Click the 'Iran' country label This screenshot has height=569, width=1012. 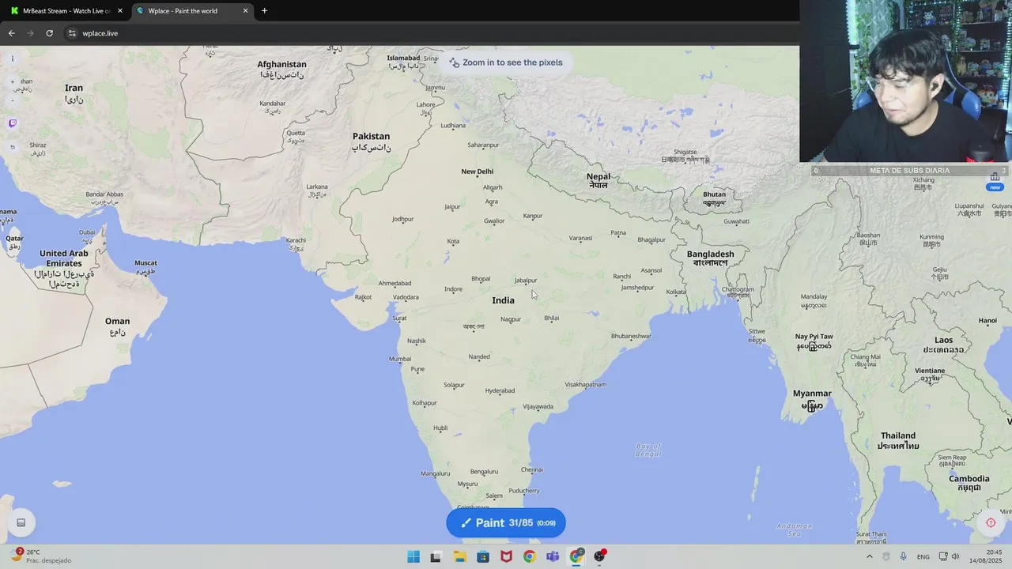[74, 88]
